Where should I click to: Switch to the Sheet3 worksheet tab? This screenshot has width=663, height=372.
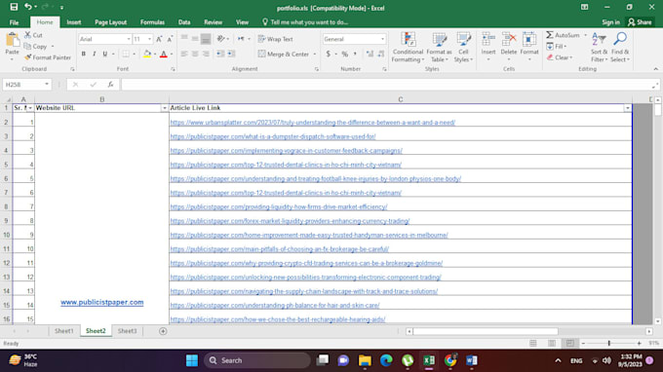pos(128,331)
